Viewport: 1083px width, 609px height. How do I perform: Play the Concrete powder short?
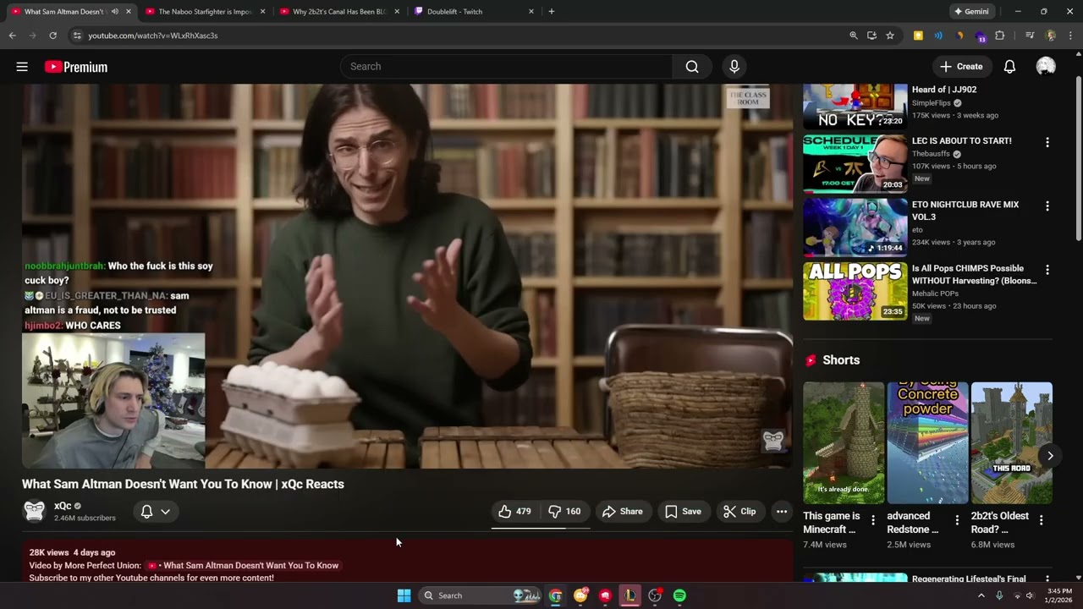pyautogui.click(x=927, y=443)
